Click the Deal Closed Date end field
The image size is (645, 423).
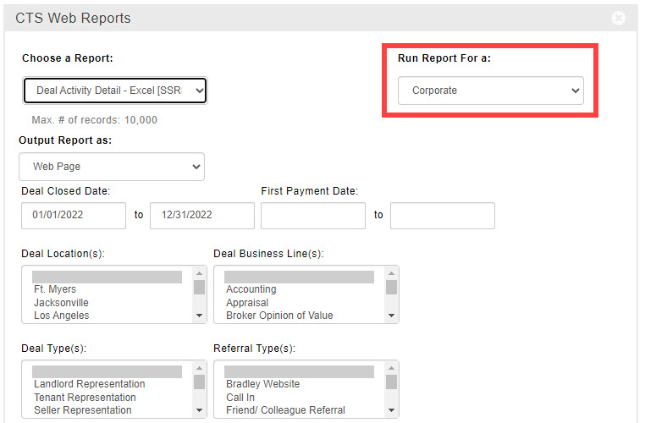click(x=201, y=215)
